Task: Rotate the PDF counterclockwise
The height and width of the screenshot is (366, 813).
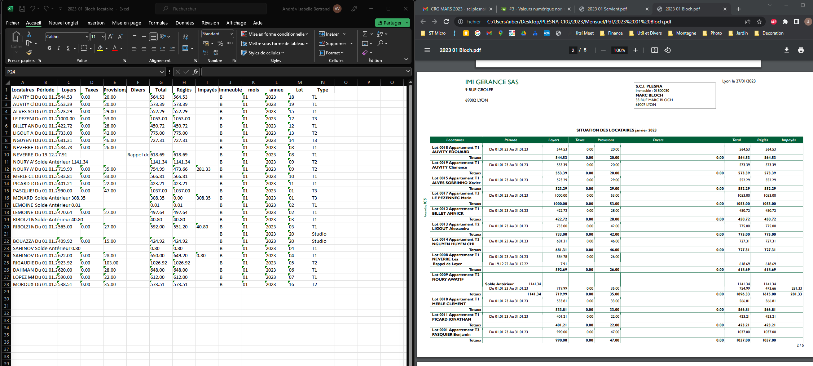Action: pos(668,50)
